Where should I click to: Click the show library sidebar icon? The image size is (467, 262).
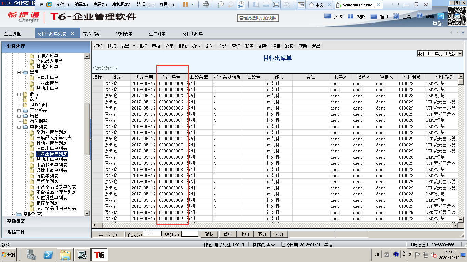coord(255,5)
